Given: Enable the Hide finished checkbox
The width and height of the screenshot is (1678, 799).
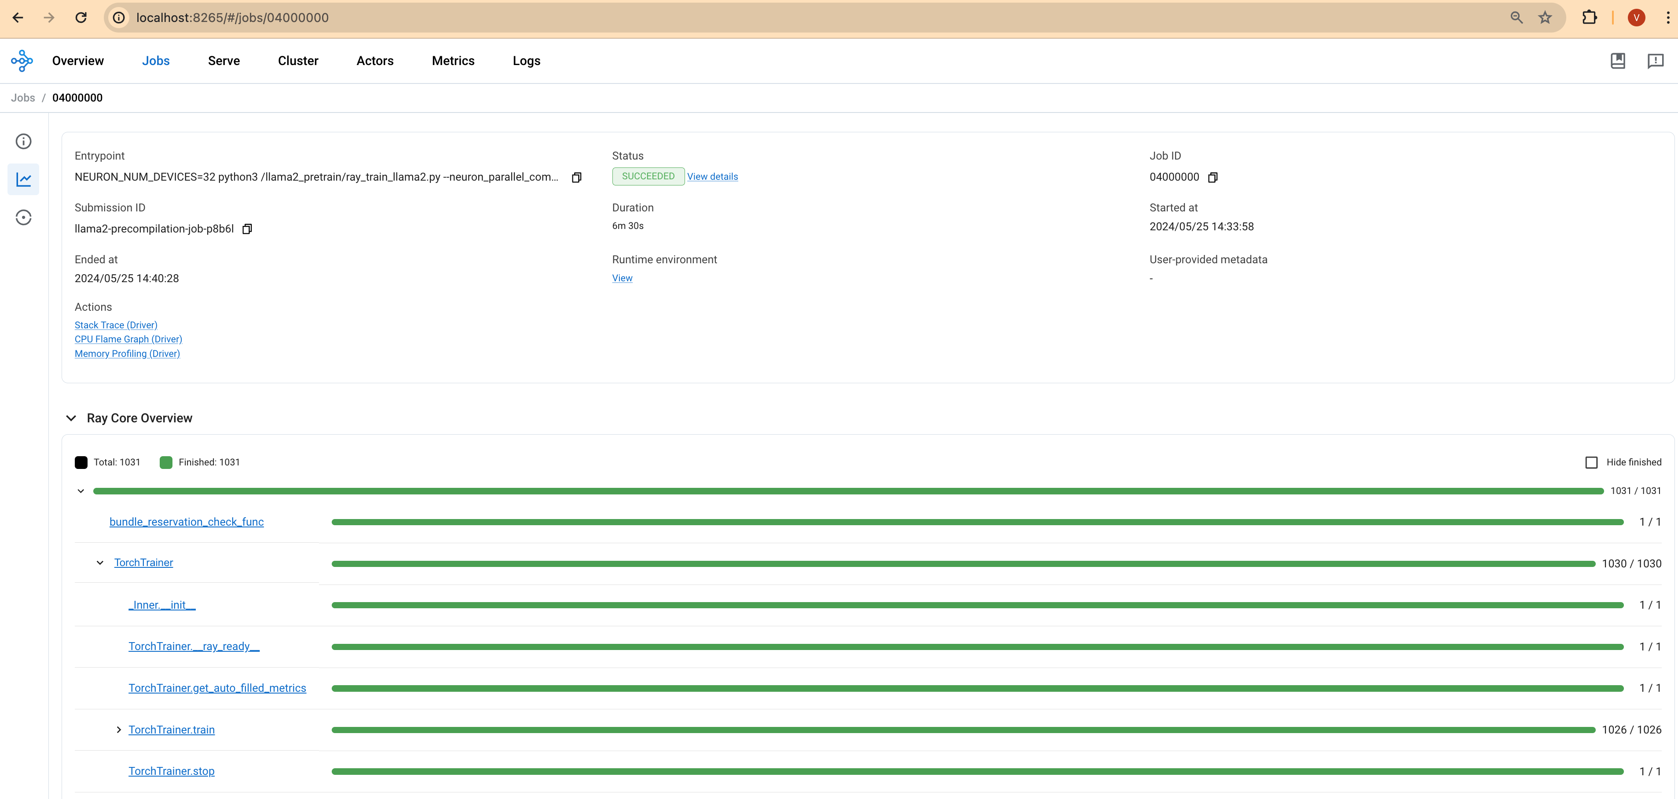Looking at the screenshot, I should click(1591, 462).
